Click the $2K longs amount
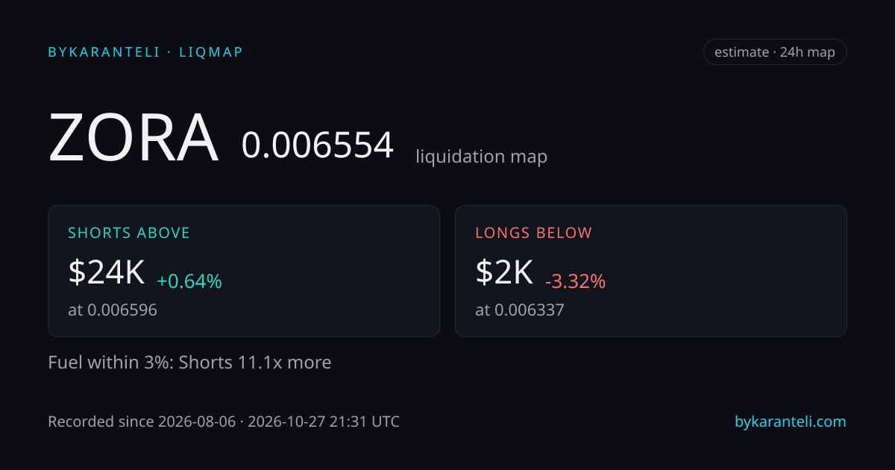The image size is (895, 470). click(504, 272)
